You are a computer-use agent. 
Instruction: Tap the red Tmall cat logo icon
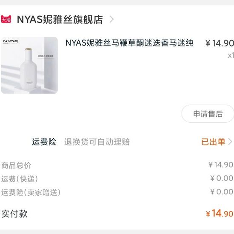tap(6, 19)
